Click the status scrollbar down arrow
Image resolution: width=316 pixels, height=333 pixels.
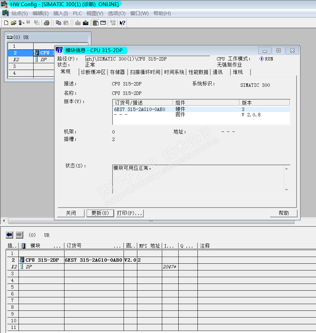[286, 190]
